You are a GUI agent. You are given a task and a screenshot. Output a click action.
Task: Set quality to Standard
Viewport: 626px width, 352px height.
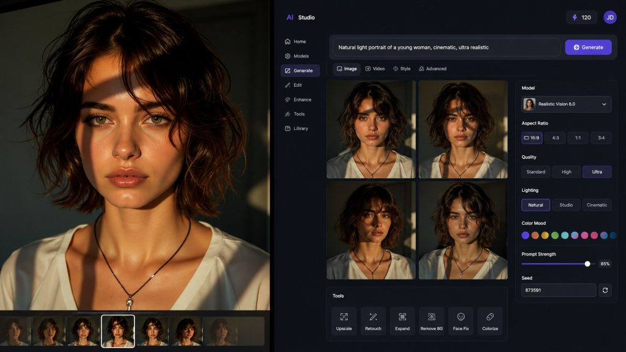click(536, 172)
